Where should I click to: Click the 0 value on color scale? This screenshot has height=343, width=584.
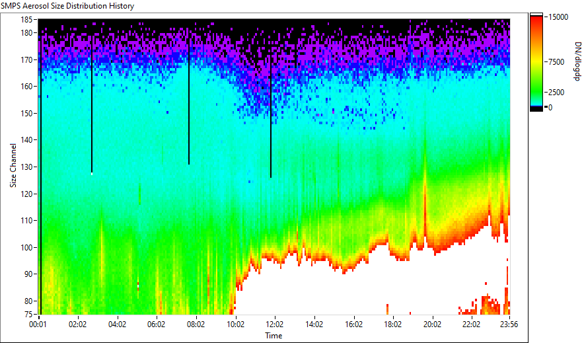click(x=550, y=108)
